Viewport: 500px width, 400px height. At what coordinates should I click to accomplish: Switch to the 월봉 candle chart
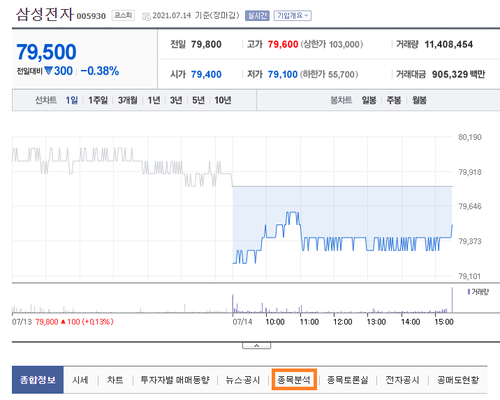pyautogui.click(x=419, y=100)
